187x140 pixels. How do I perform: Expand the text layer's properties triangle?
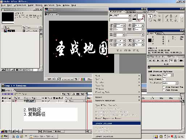tap(13, 101)
